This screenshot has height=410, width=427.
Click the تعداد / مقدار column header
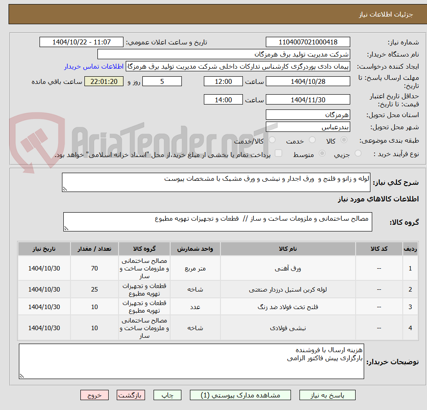[94, 249]
